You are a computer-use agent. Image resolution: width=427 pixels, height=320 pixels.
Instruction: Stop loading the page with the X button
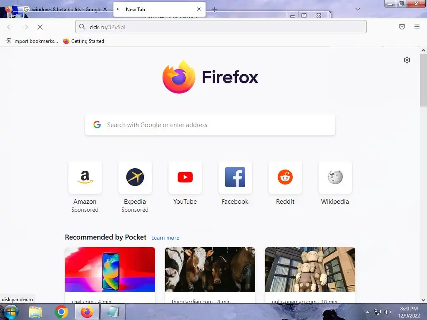point(40,27)
